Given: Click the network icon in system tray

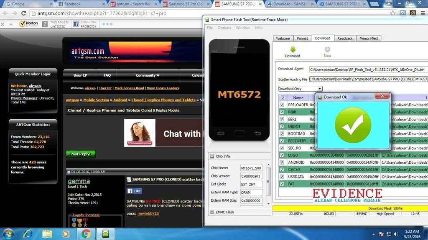Looking at the screenshot, I should [x=389, y=234].
